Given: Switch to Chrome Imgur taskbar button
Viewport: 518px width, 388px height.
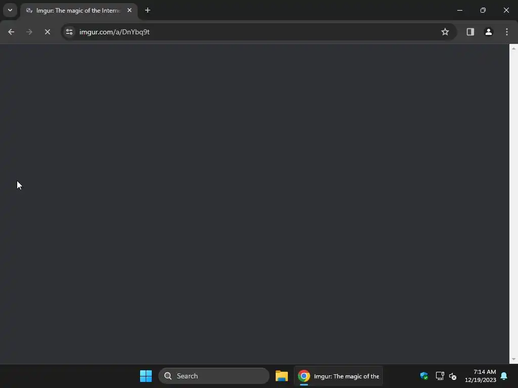Looking at the screenshot, I should click(338, 376).
